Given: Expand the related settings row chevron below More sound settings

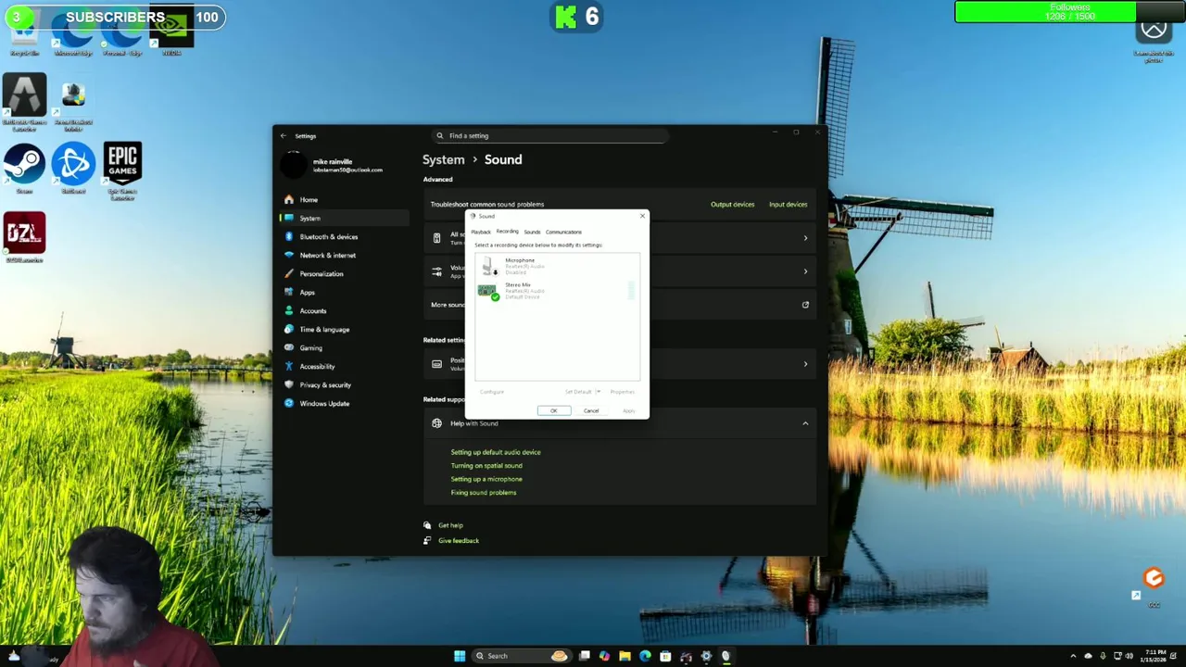Looking at the screenshot, I should pos(805,364).
